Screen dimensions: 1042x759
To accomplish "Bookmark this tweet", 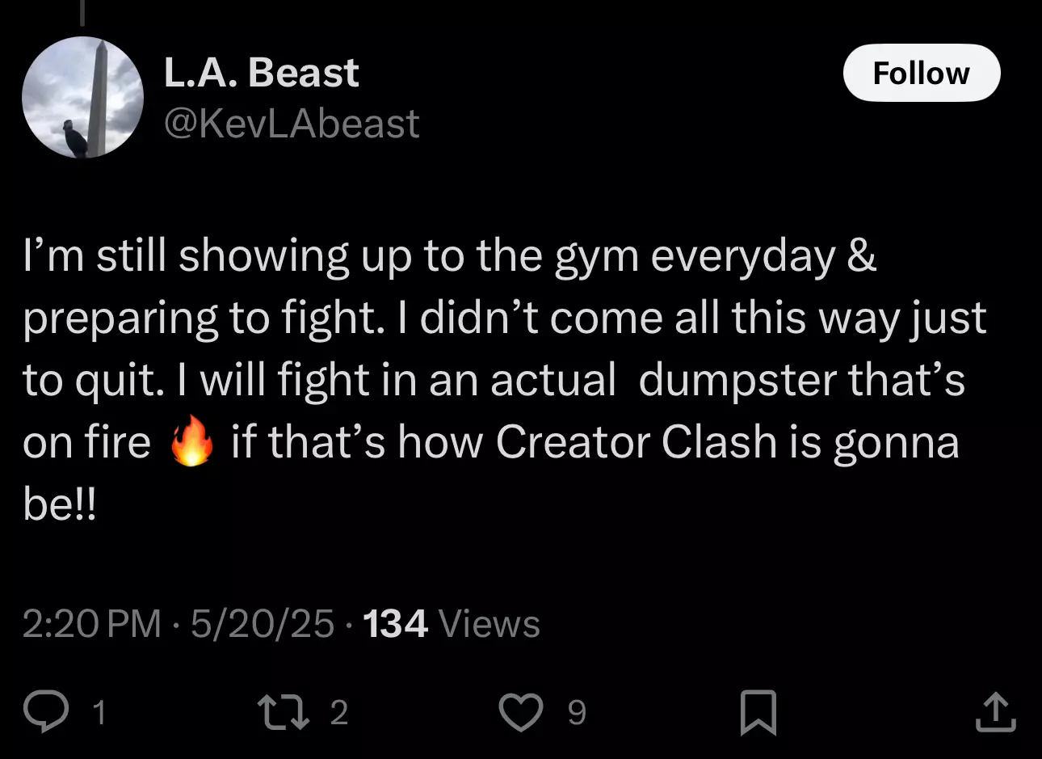I will tap(758, 712).
